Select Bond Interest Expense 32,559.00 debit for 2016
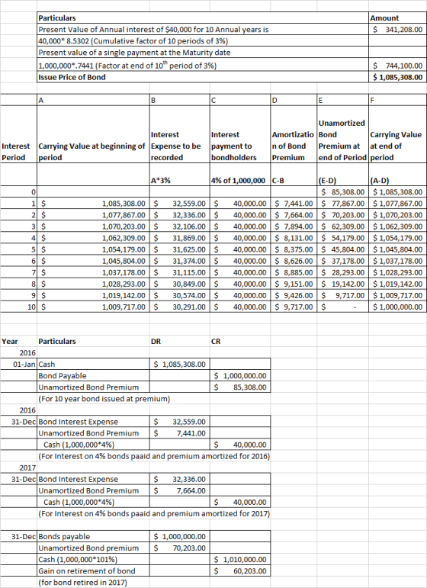427x588 pixels. (180, 422)
